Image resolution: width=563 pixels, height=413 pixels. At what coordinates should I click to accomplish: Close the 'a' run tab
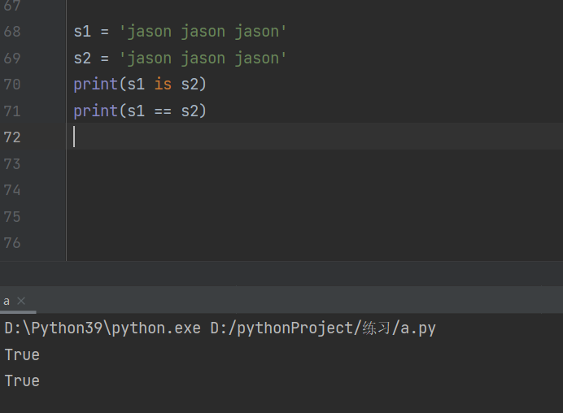click(21, 301)
